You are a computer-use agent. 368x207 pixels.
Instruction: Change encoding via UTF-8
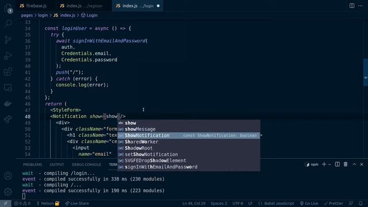click(237, 203)
